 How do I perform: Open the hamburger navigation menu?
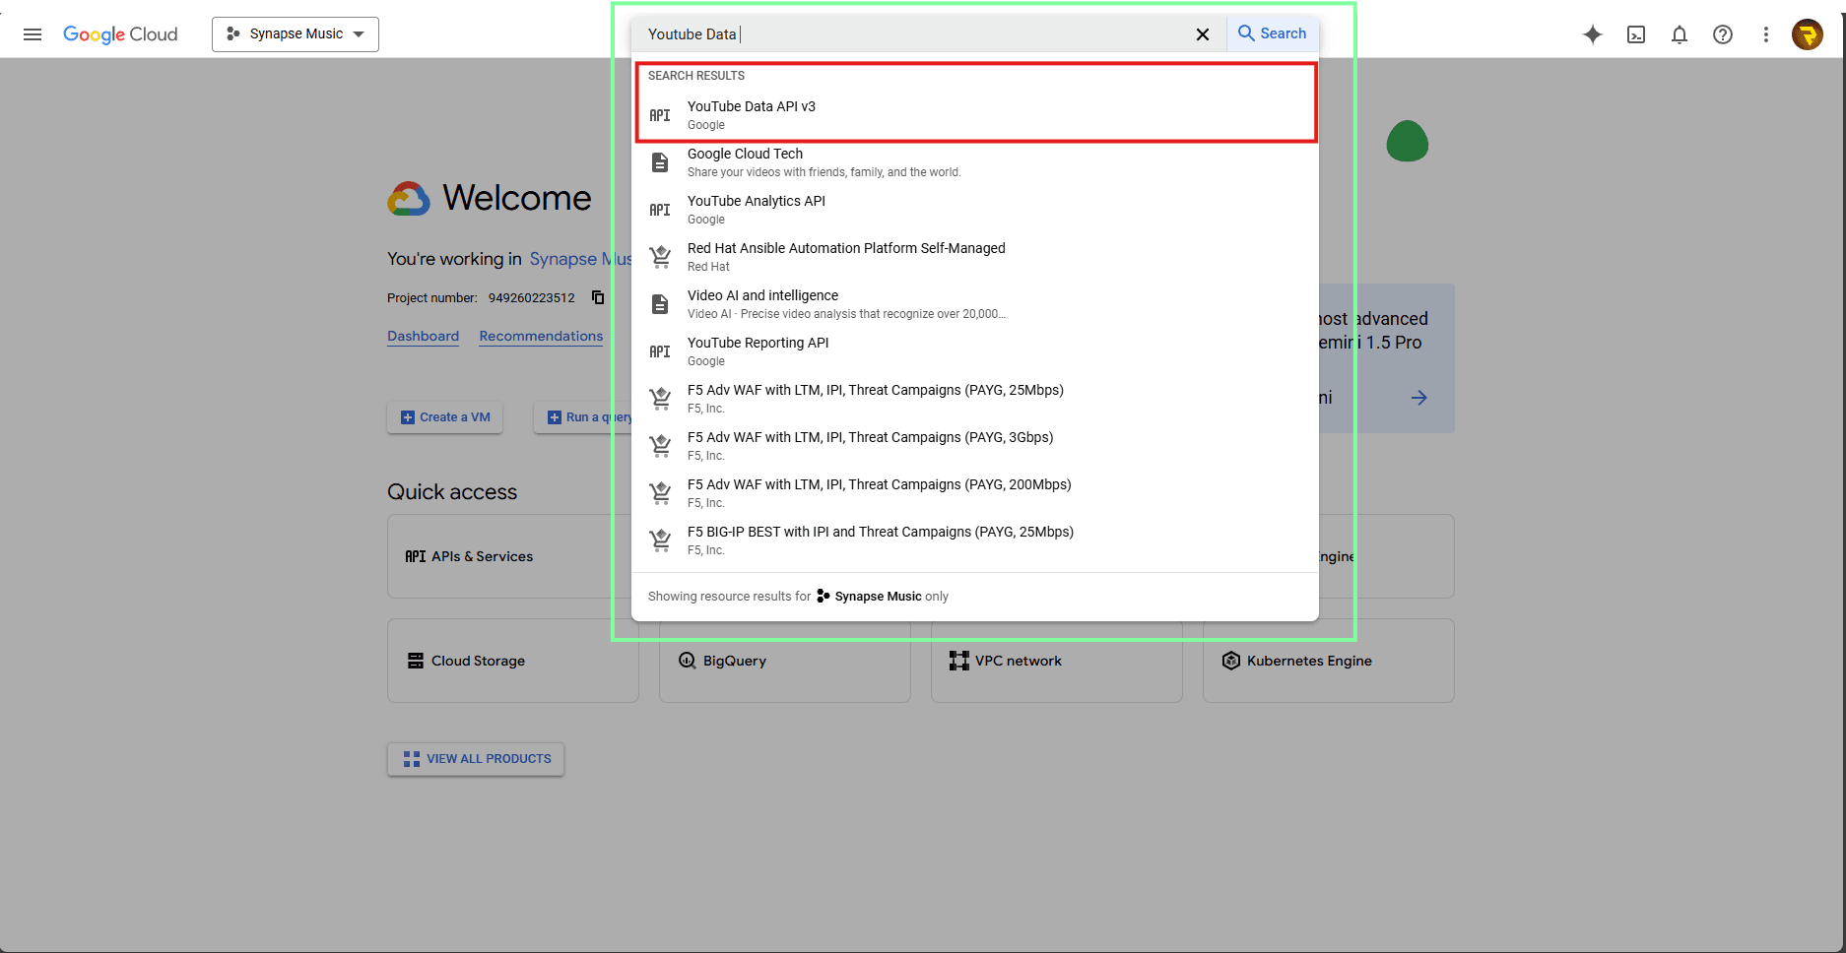tap(33, 34)
